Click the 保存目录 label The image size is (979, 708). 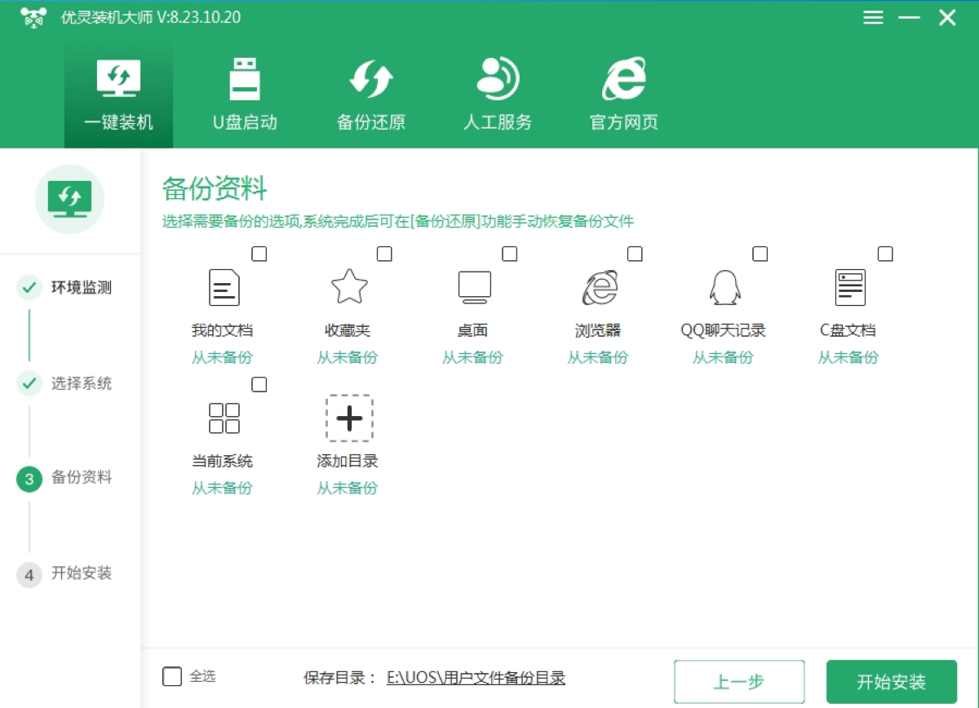point(339,678)
